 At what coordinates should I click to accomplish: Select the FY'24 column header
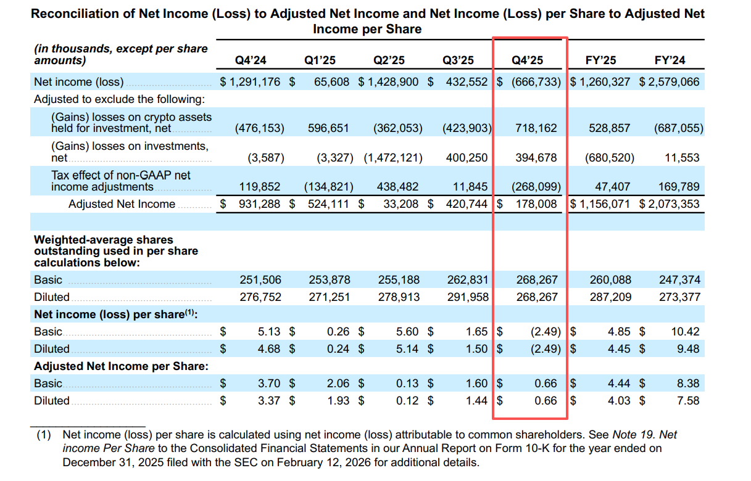click(x=670, y=60)
